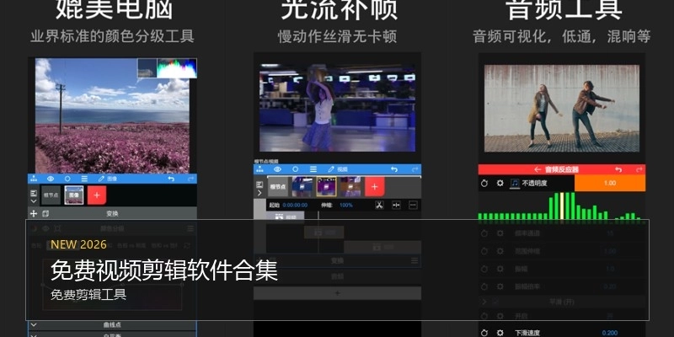674x337 pixels.
Task: Open the 免费视频剪辑软件合集 headline link
Action: click(164, 270)
